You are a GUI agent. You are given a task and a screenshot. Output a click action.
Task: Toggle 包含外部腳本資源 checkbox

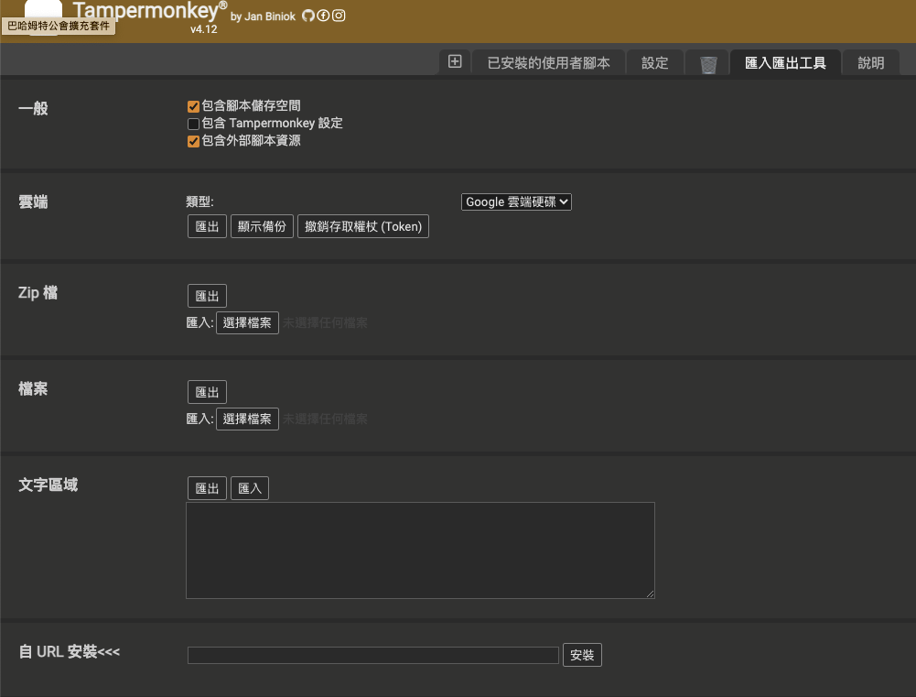click(x=193, y=141)
